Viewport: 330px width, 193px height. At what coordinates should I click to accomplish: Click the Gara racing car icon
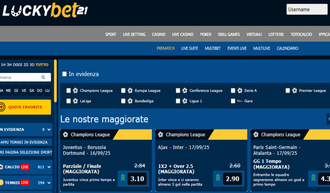(240, 101)
